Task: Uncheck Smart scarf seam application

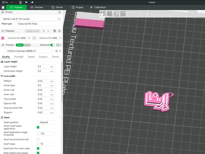Action: click(38, 127)
